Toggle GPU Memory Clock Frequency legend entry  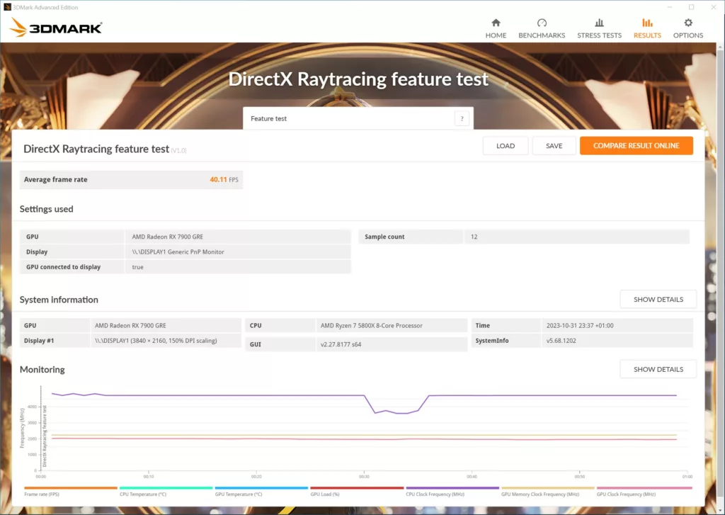point(547,491)
